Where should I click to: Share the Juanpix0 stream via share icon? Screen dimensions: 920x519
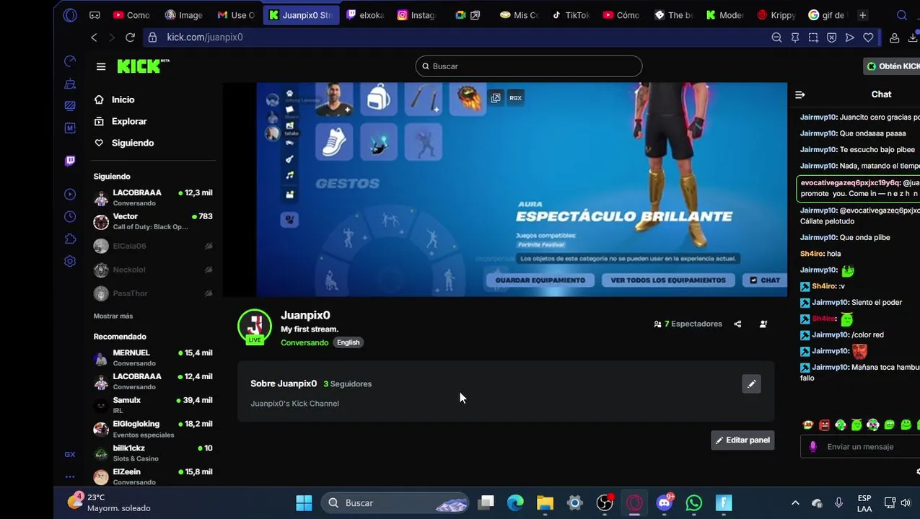tap(737, 324)
